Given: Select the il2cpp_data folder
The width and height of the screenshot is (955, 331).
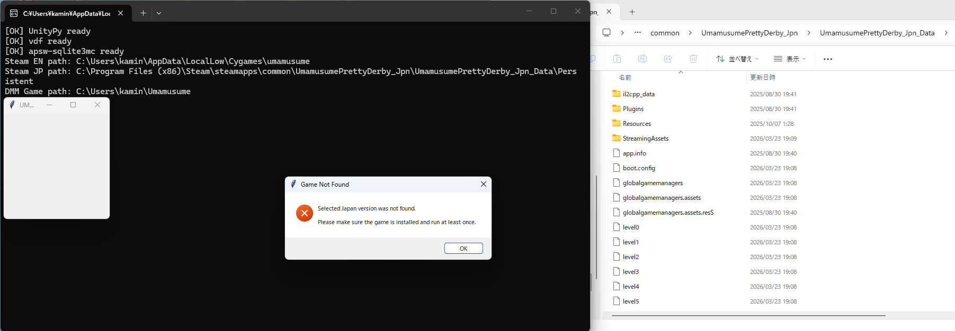Looking at the screenshot, I should click(x=638, y=94).
